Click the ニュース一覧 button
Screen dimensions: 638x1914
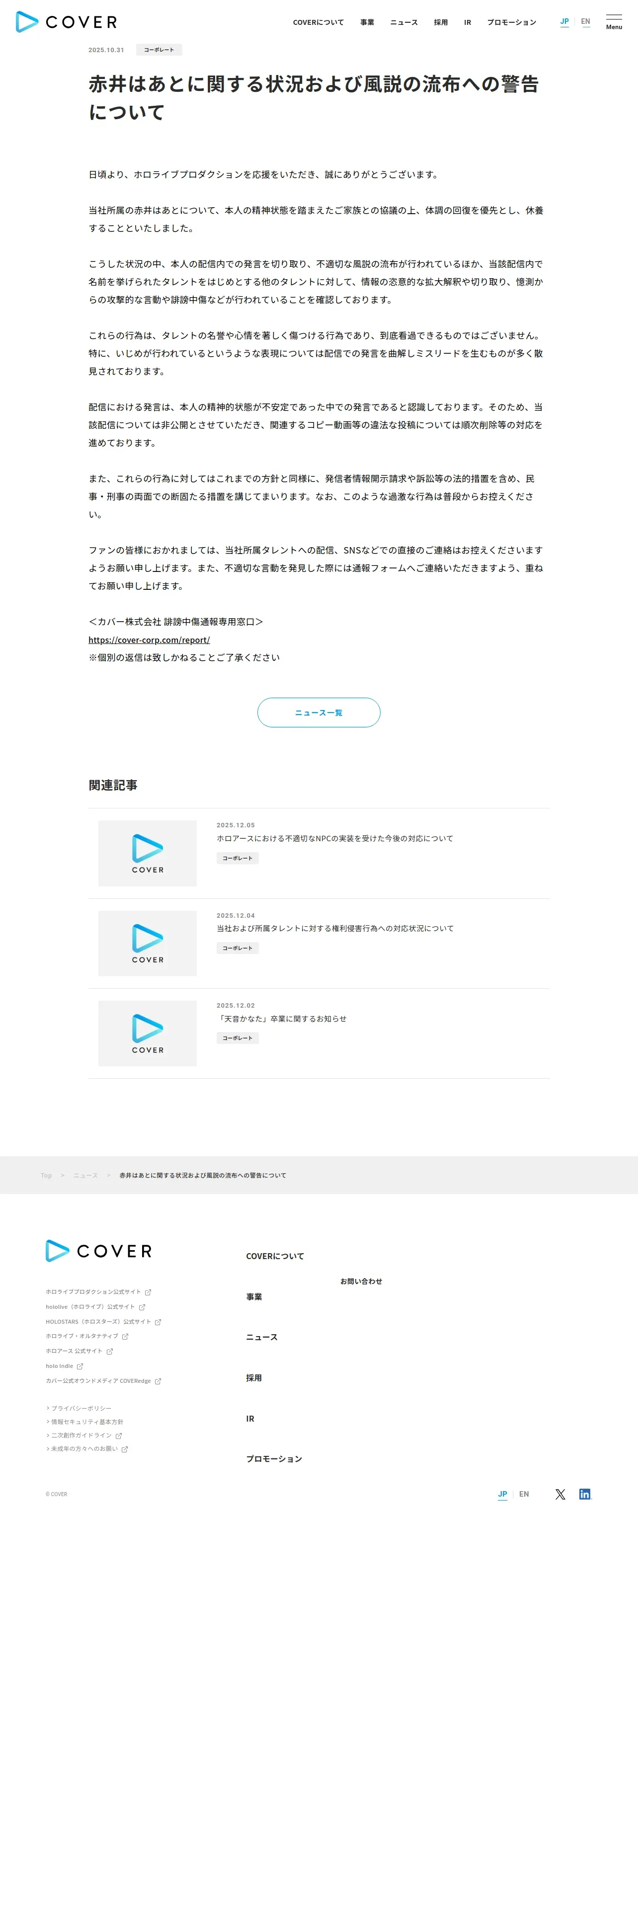(x=319, y=713)
